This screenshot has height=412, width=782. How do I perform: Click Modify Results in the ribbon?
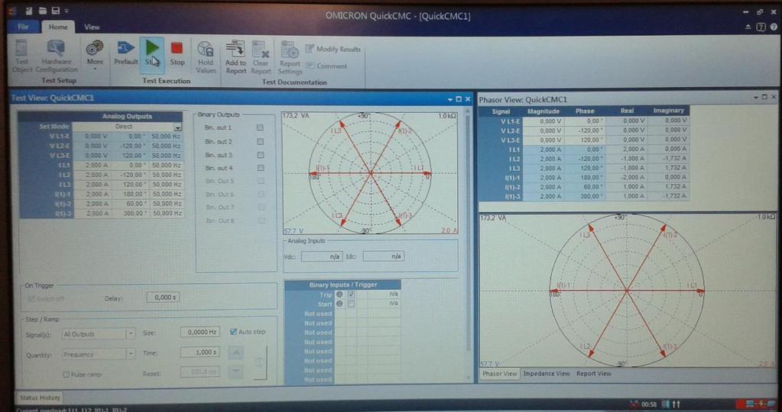click(x=333, y=49)
